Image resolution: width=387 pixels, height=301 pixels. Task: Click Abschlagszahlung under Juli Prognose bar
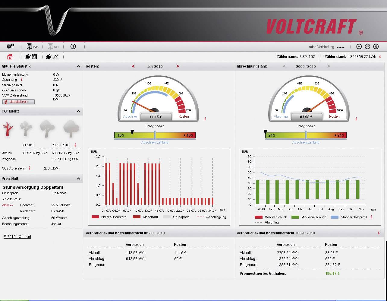pyautogui.click(x=155, y=142)
